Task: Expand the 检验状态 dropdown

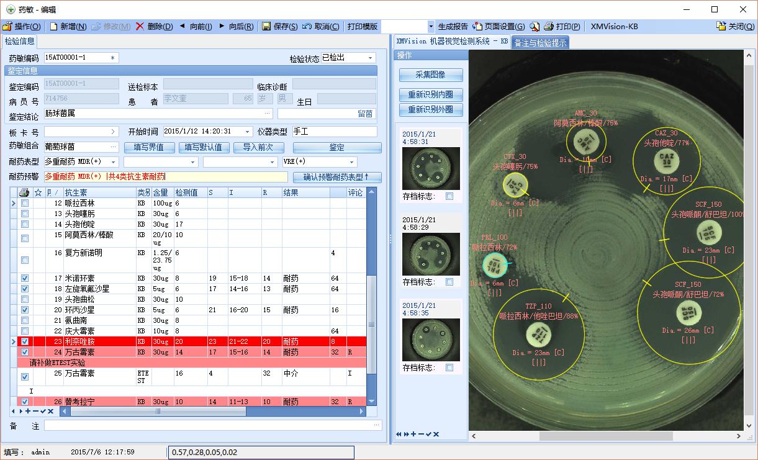Action: [371, 58]
